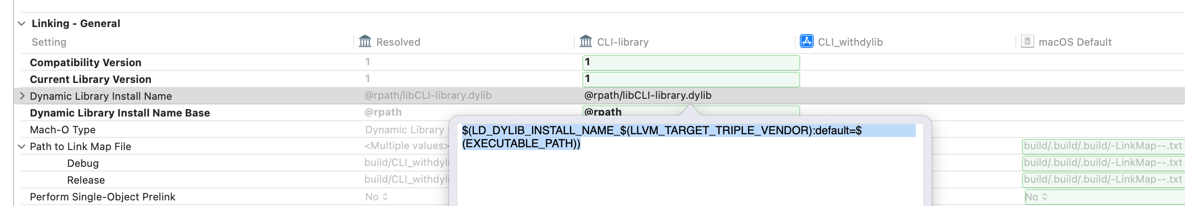
Task: Edit the Current Library Version CLI-library field
Action: coord(690,79)
